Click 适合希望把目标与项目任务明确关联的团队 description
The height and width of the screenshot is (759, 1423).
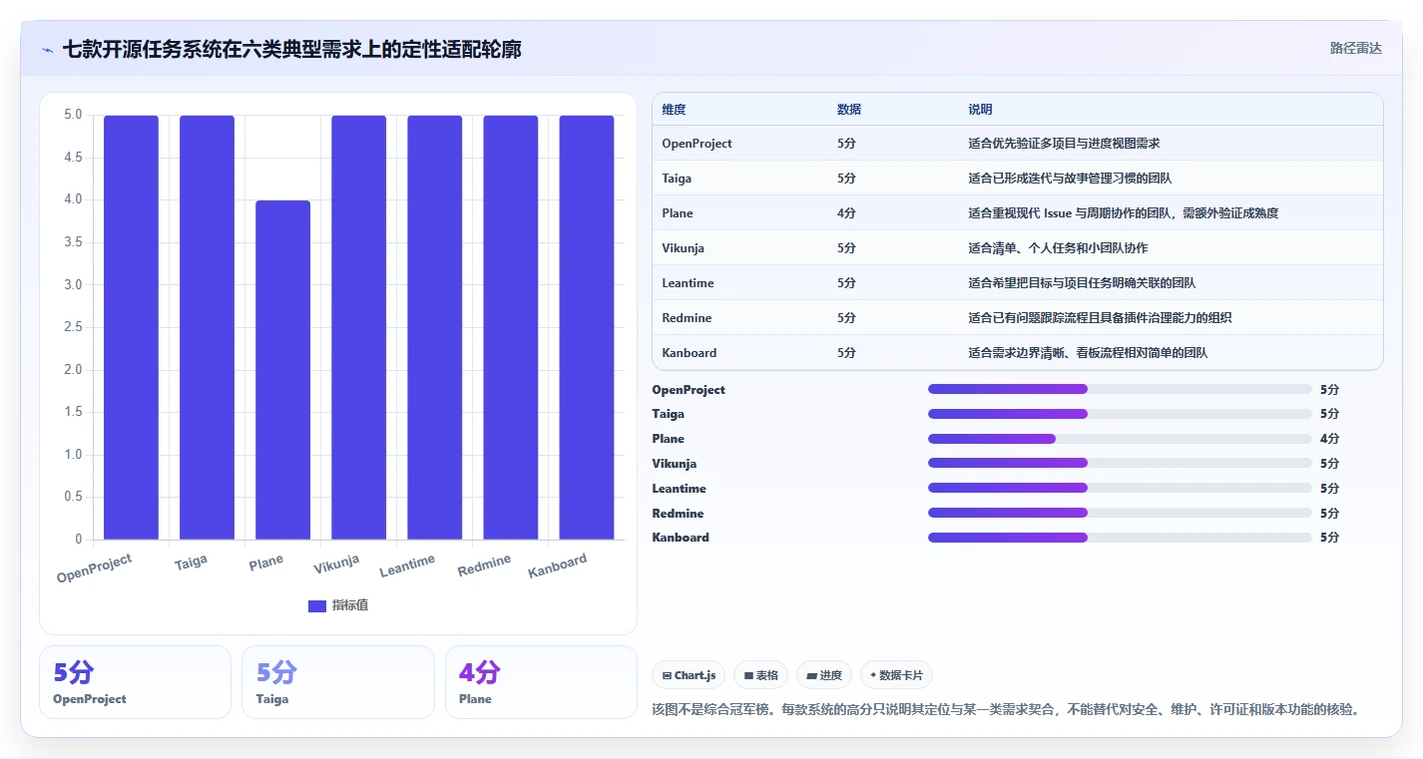[x=1082, y=283]
